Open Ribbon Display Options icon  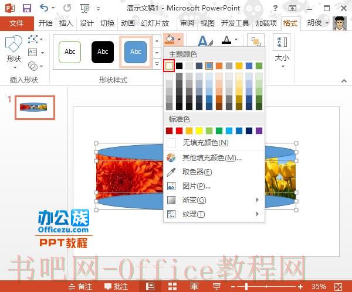tap(292, 9)
